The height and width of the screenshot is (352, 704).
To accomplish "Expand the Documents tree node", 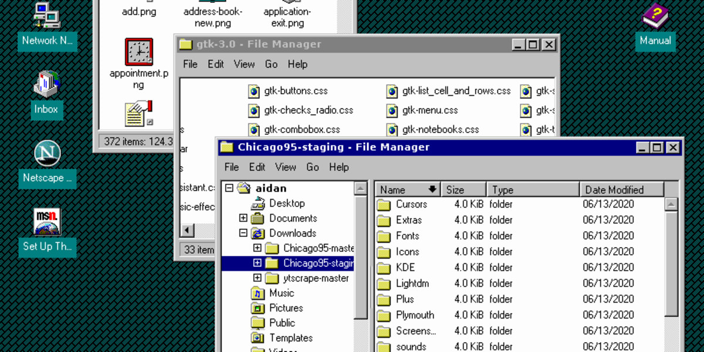I will (243, 218).
